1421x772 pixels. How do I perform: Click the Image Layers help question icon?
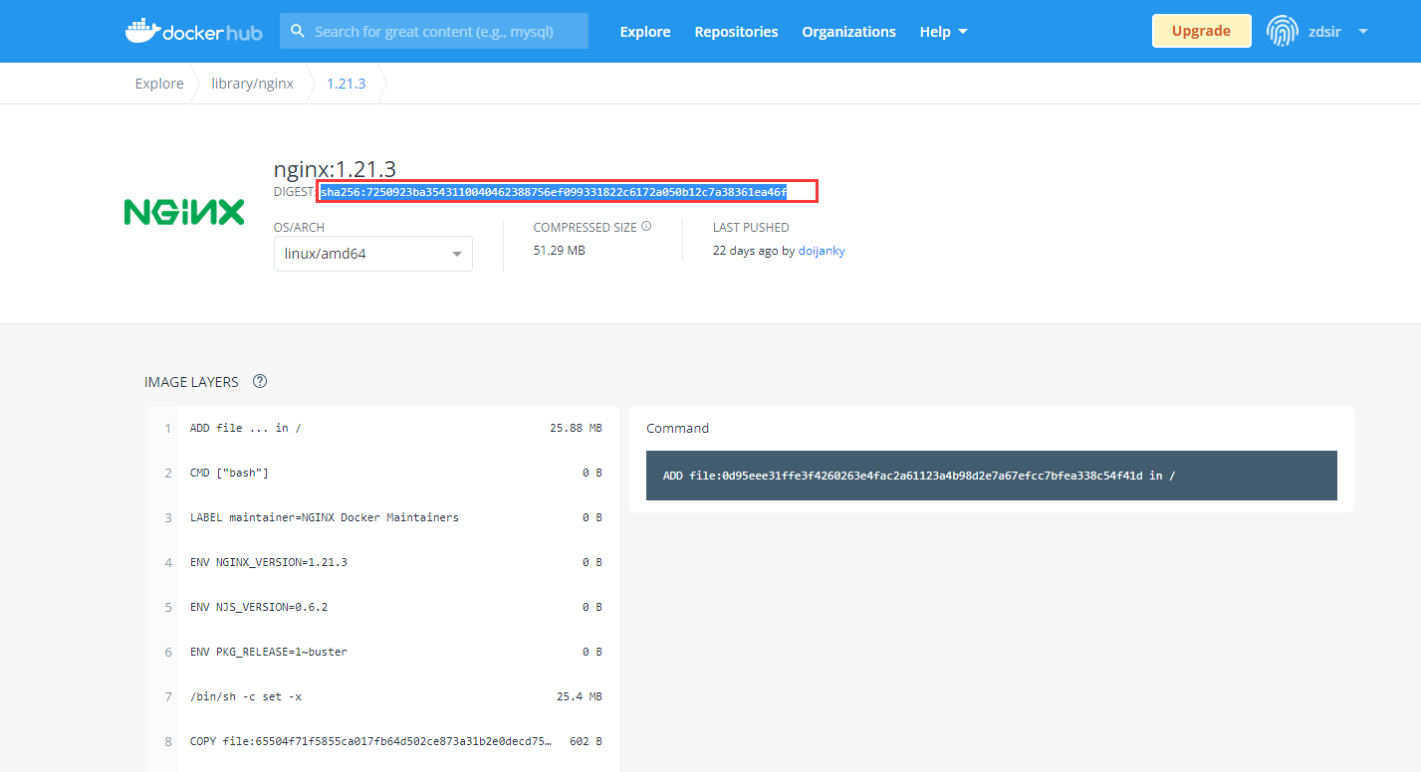pyautogui.click(x=260, y=382)
